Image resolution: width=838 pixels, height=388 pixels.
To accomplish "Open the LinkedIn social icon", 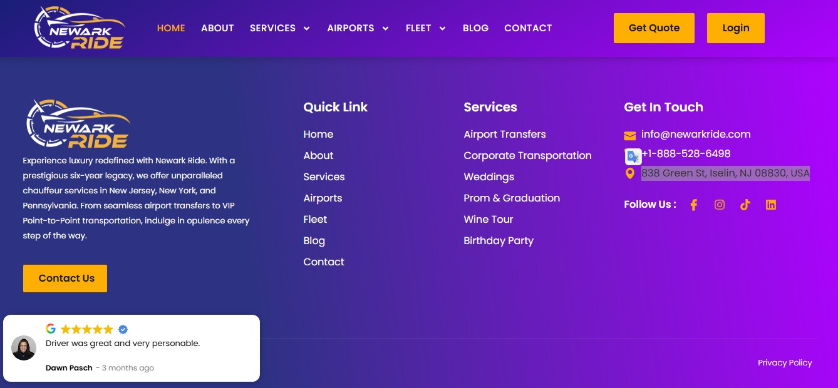I will pos(771,205).
